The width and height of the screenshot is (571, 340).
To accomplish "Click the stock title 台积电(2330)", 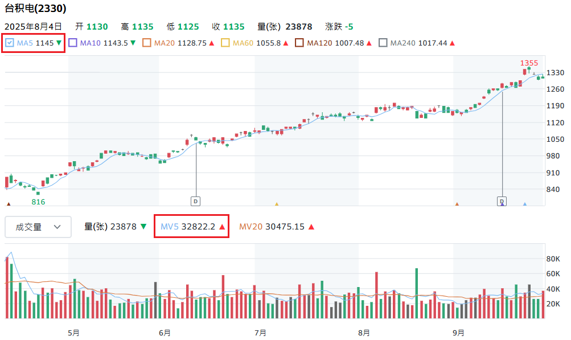I will [35, 9].
